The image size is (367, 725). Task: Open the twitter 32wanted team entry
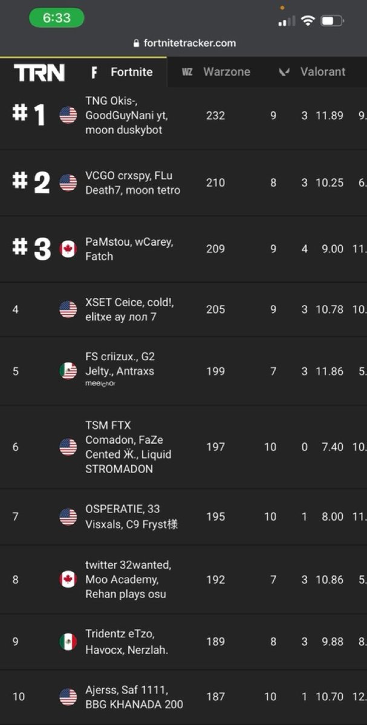pos(128,579)
